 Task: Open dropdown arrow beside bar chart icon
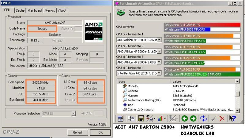click(x=165, y=119)
